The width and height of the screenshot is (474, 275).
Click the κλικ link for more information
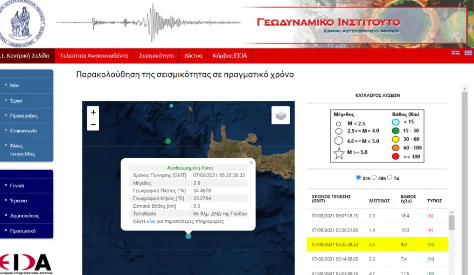pos(151,221)
